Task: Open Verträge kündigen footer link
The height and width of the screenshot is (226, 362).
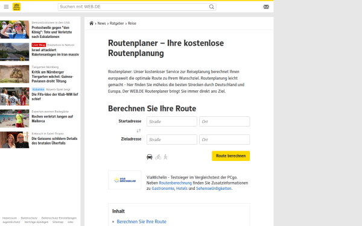Action: pos(36,222)
